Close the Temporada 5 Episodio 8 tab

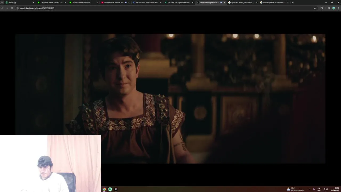[224, 2]
